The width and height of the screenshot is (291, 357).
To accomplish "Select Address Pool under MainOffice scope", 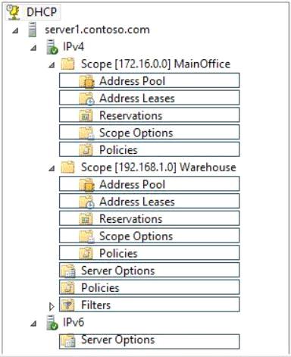I will point(149,81).
